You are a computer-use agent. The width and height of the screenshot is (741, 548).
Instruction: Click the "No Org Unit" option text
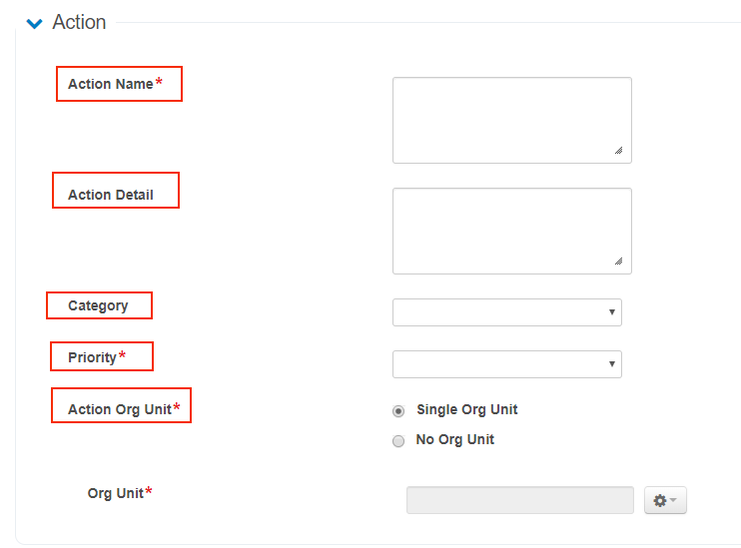pos(455,439)
